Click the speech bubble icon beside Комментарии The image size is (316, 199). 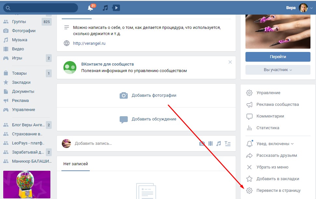click(x=249, y=116)
